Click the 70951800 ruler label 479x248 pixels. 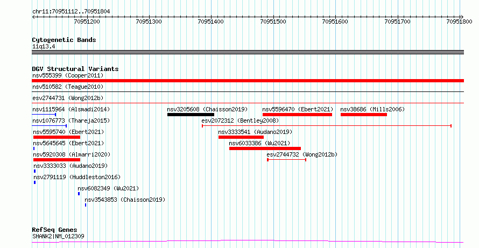tap(460, 22)
